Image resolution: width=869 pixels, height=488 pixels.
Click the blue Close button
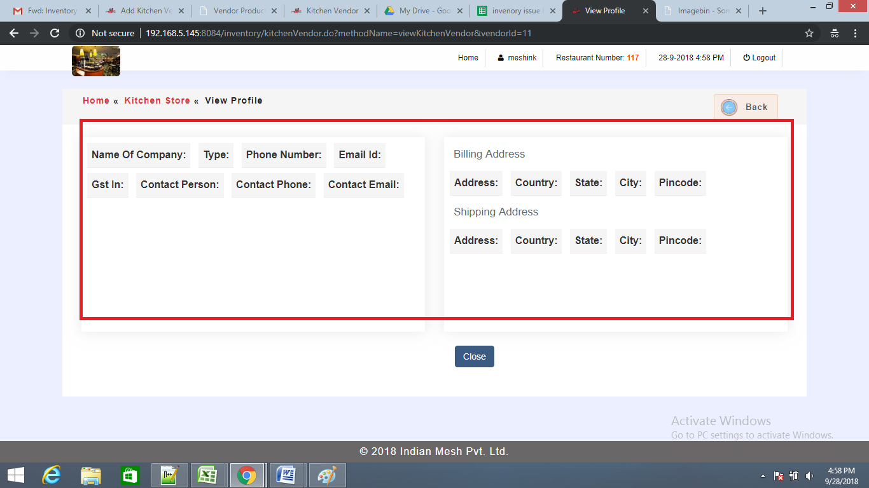(474, 356)
